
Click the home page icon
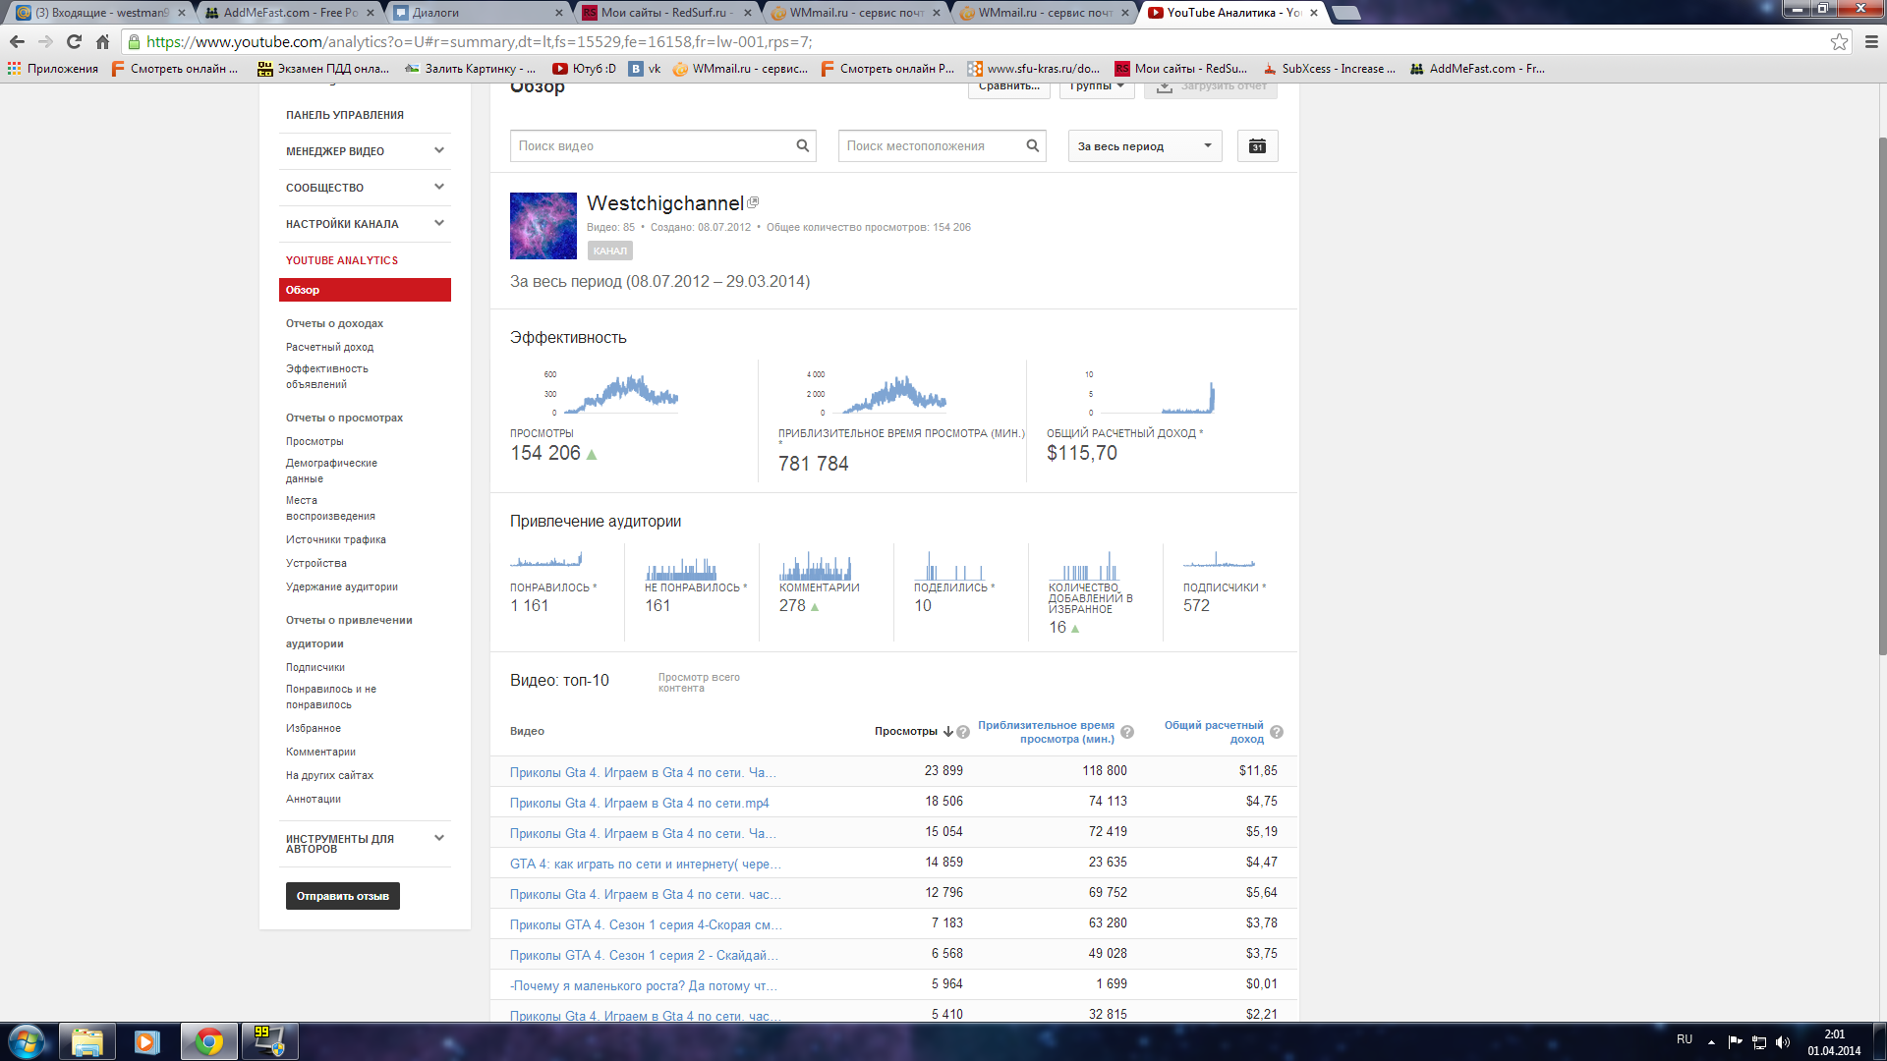[x=102, y=41]
